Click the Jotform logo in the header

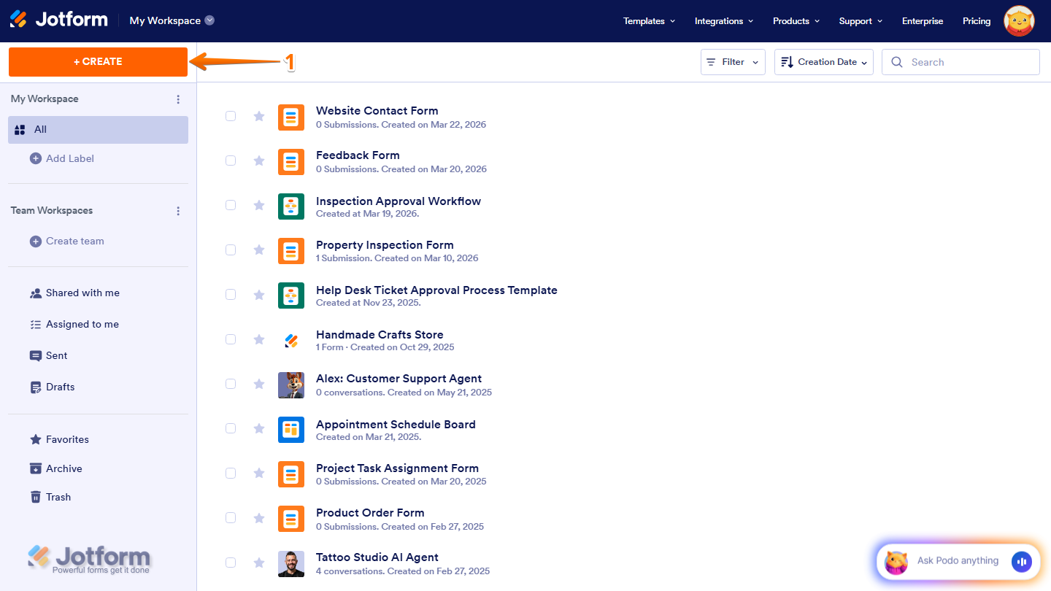coord(58,20)
